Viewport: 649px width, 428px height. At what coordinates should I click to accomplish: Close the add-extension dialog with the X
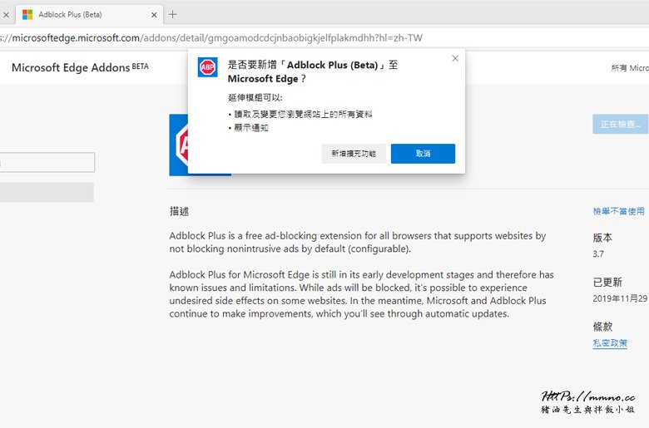pyautogui.click(x=455, y=58)
